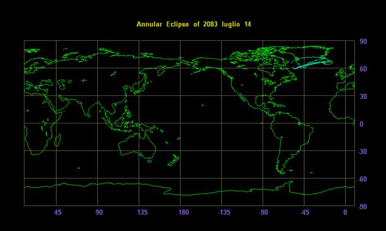The image size is (386, 231).
Task: Select the -90 longitude label
Action: point(264,212)
